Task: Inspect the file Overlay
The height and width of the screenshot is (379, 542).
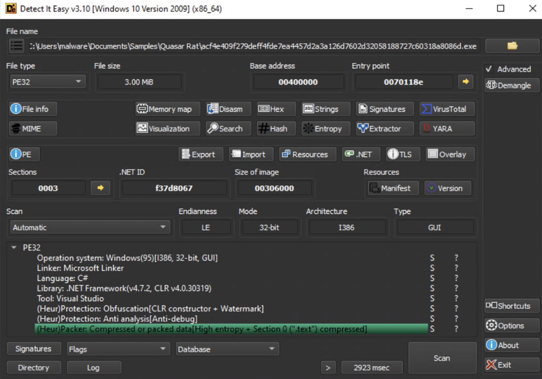Action: point(450,154)
